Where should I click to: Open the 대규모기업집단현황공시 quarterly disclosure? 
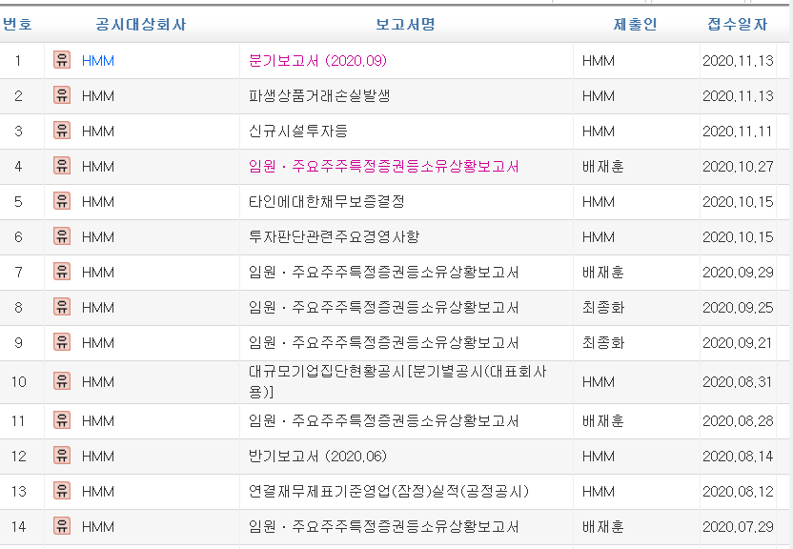coord(397,381)
